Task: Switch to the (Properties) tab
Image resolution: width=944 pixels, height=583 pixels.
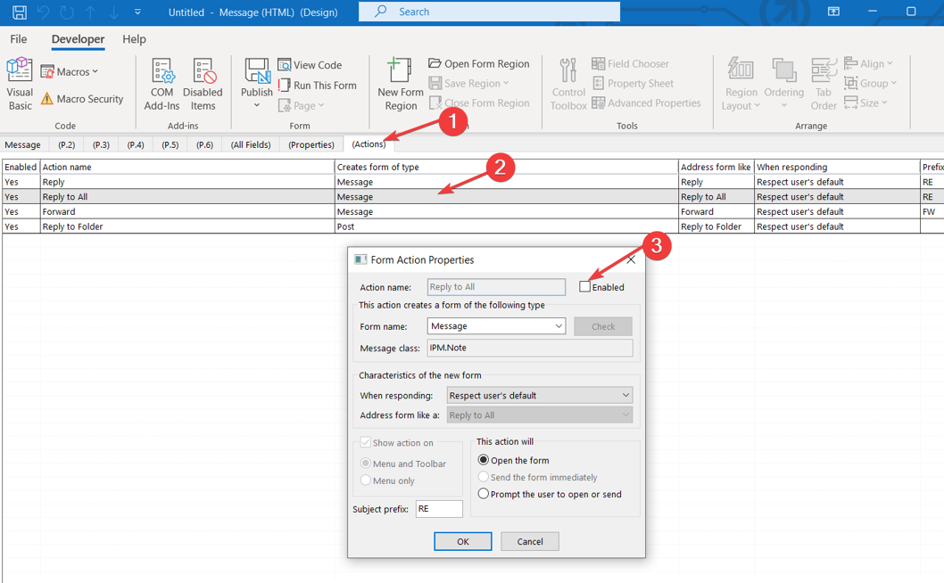Action: tap(311, 144)
